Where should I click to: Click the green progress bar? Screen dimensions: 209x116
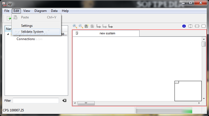coord(164,110)
